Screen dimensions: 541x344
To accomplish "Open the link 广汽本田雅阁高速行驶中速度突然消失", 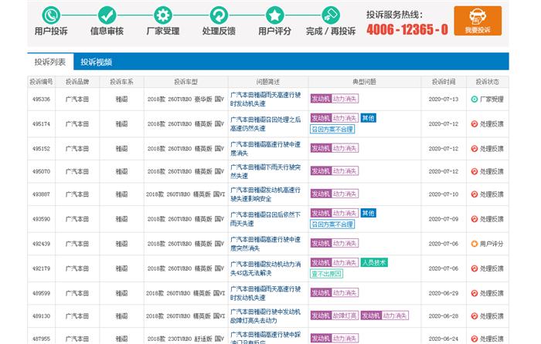I will click(265, 244).
